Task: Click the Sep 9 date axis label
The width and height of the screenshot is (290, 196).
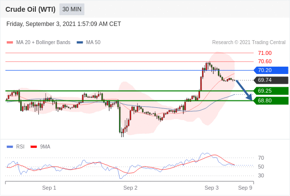Action: coord(245,188)
